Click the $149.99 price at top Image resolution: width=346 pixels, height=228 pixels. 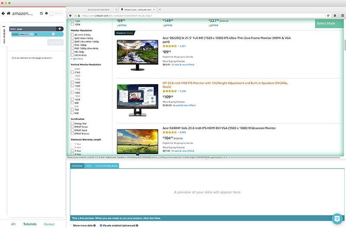(x=168, y=21)
